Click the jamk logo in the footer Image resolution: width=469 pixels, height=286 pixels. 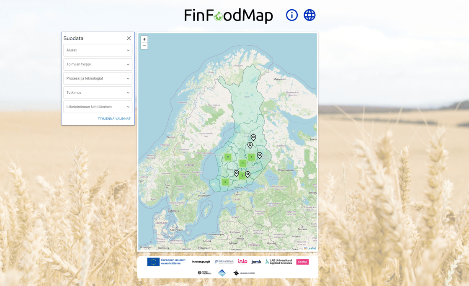tap(256, 261)
